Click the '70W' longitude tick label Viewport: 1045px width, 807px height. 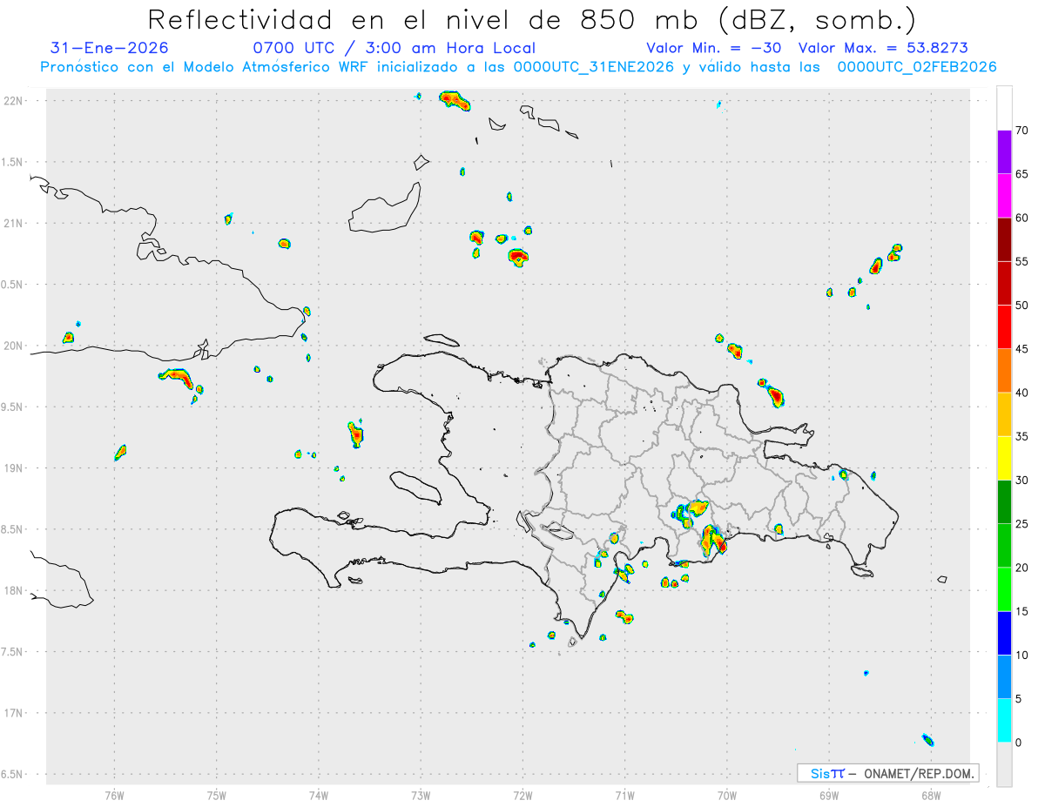pyautogui.click(x=727, y=795)
